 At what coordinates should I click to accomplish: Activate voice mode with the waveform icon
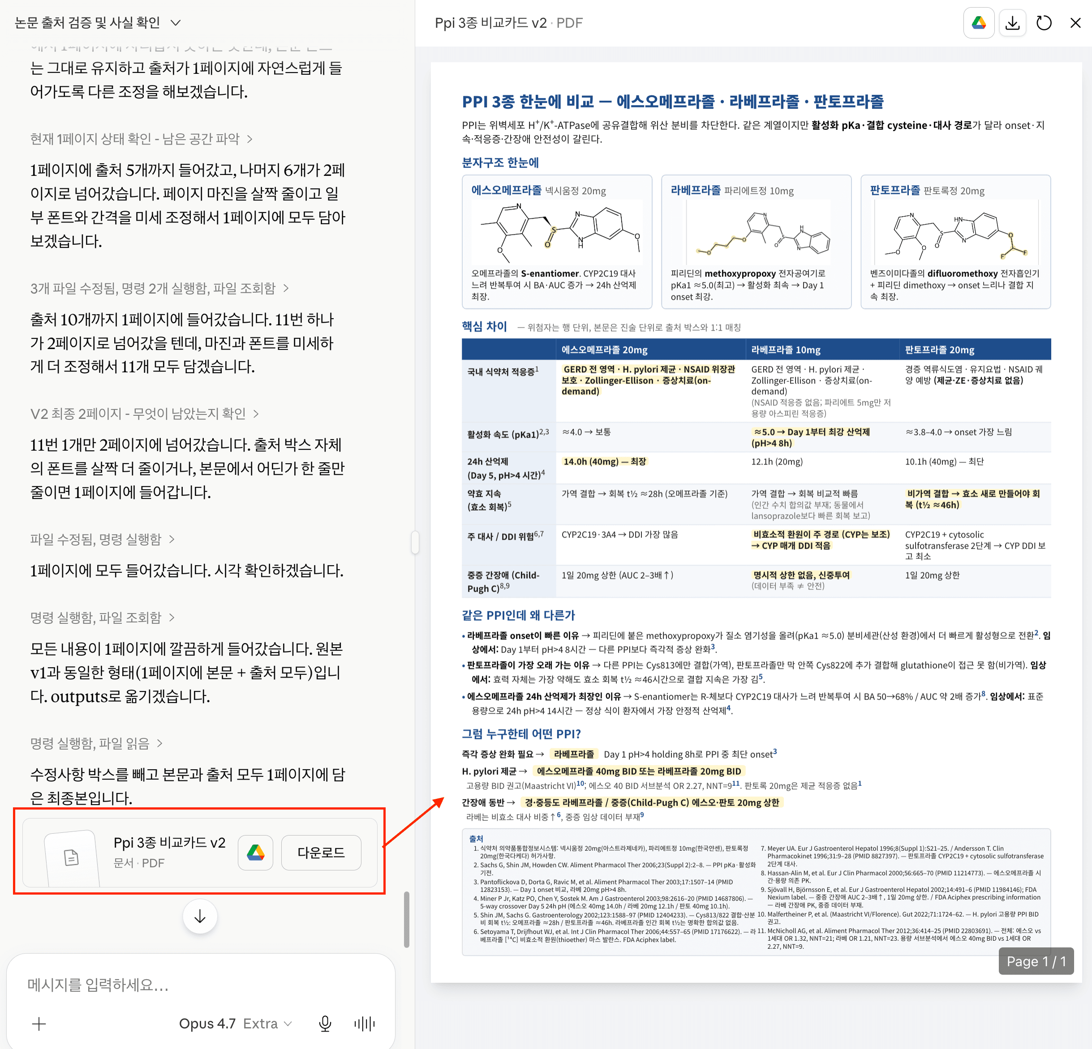365,1023
